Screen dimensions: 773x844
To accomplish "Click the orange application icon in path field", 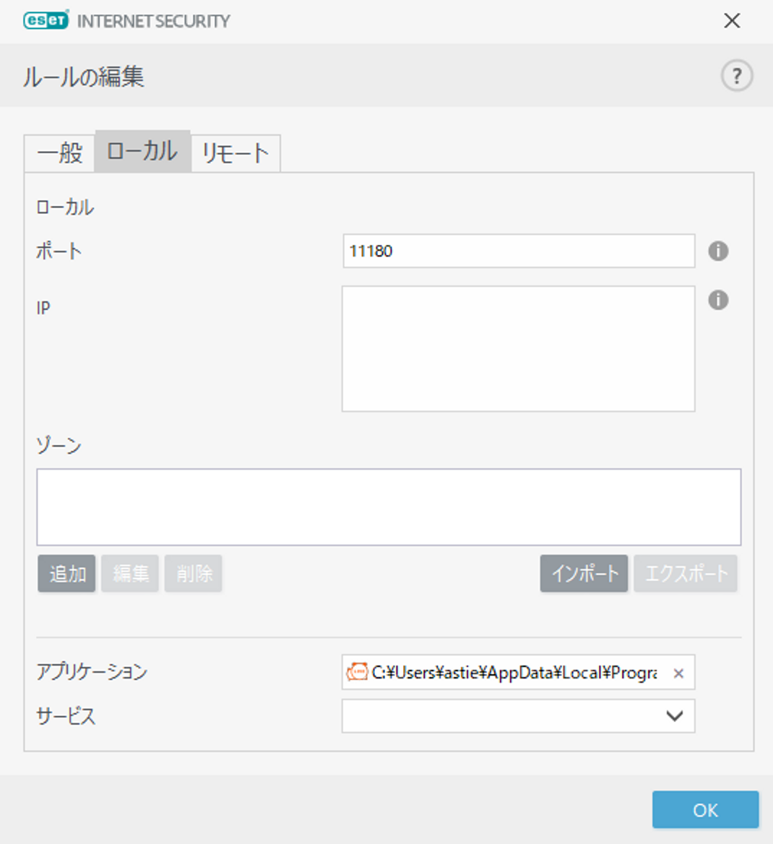I will tap(357, 673).
